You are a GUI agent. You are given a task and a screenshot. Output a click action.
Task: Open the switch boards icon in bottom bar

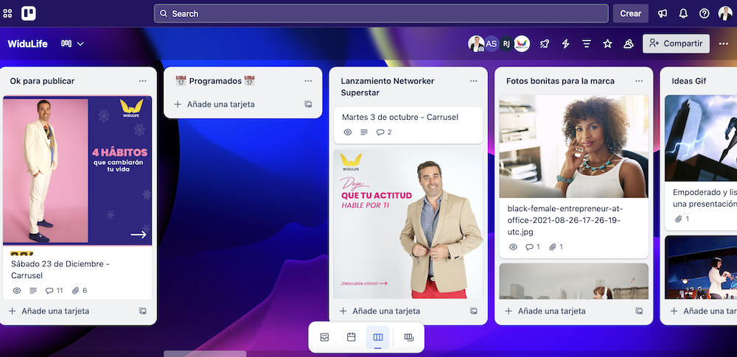pos(409,337)
